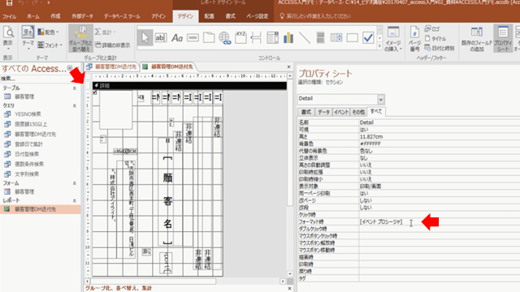Open the 日付型検索 query

[27, 154]
